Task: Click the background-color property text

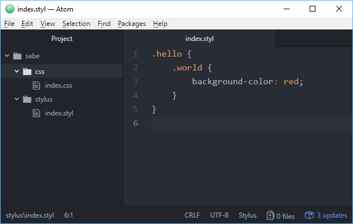Action: (232, 81)
